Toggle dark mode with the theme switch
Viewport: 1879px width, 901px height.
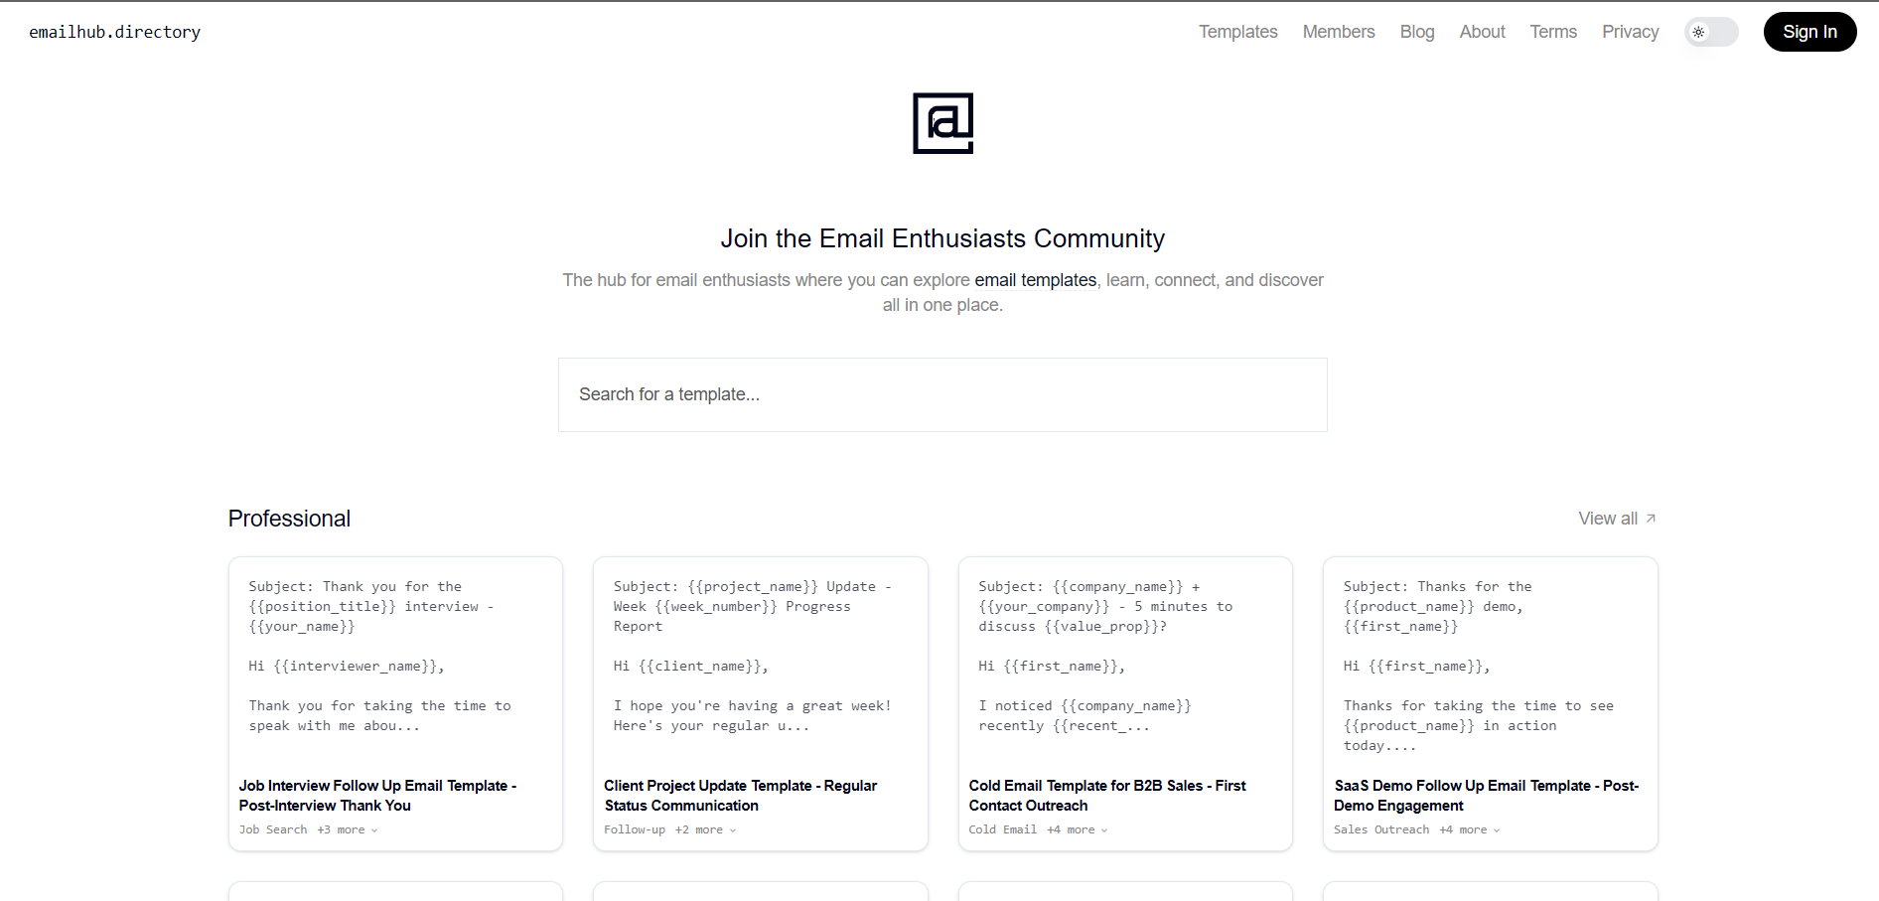click(1710, 32)
